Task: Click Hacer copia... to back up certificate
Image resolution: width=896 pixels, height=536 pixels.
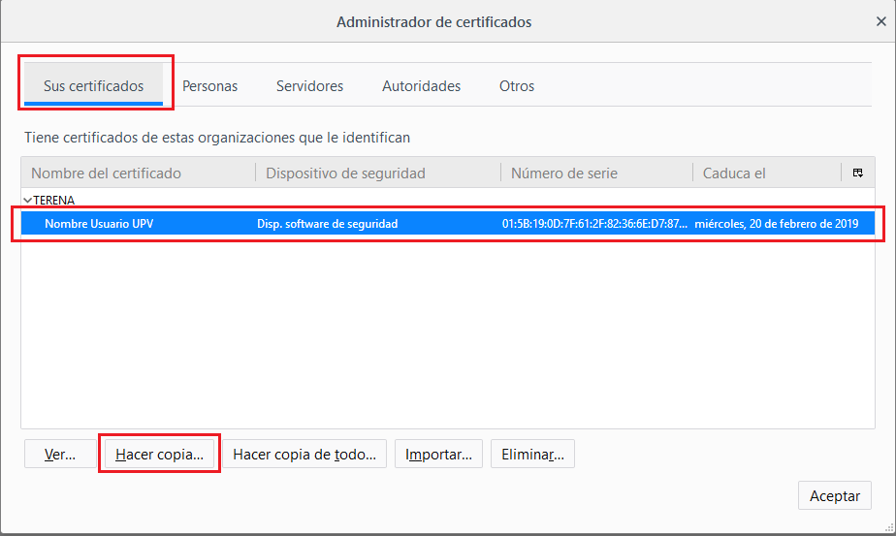Action: (x=159, y=455)
